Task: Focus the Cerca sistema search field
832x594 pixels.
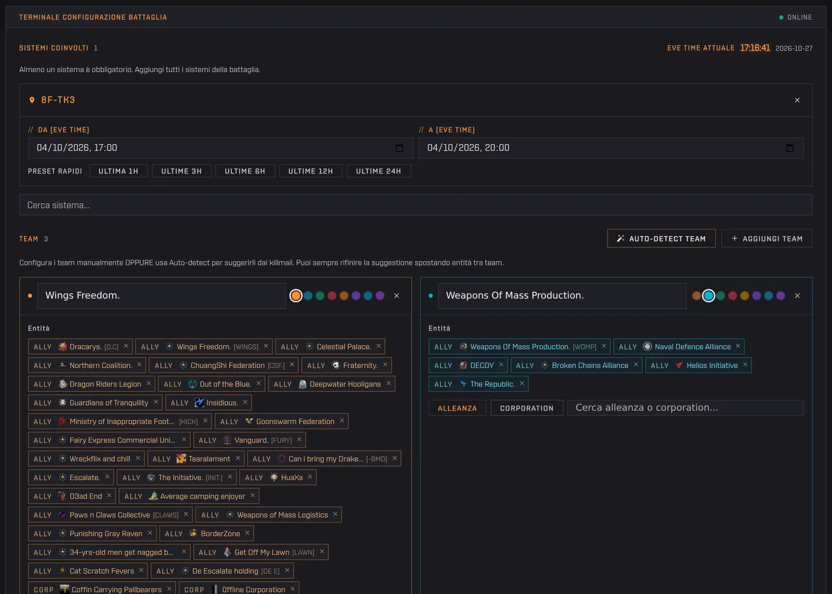Action: click(x=416, y=205)
